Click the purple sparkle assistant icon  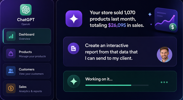[x=74, y=19]
